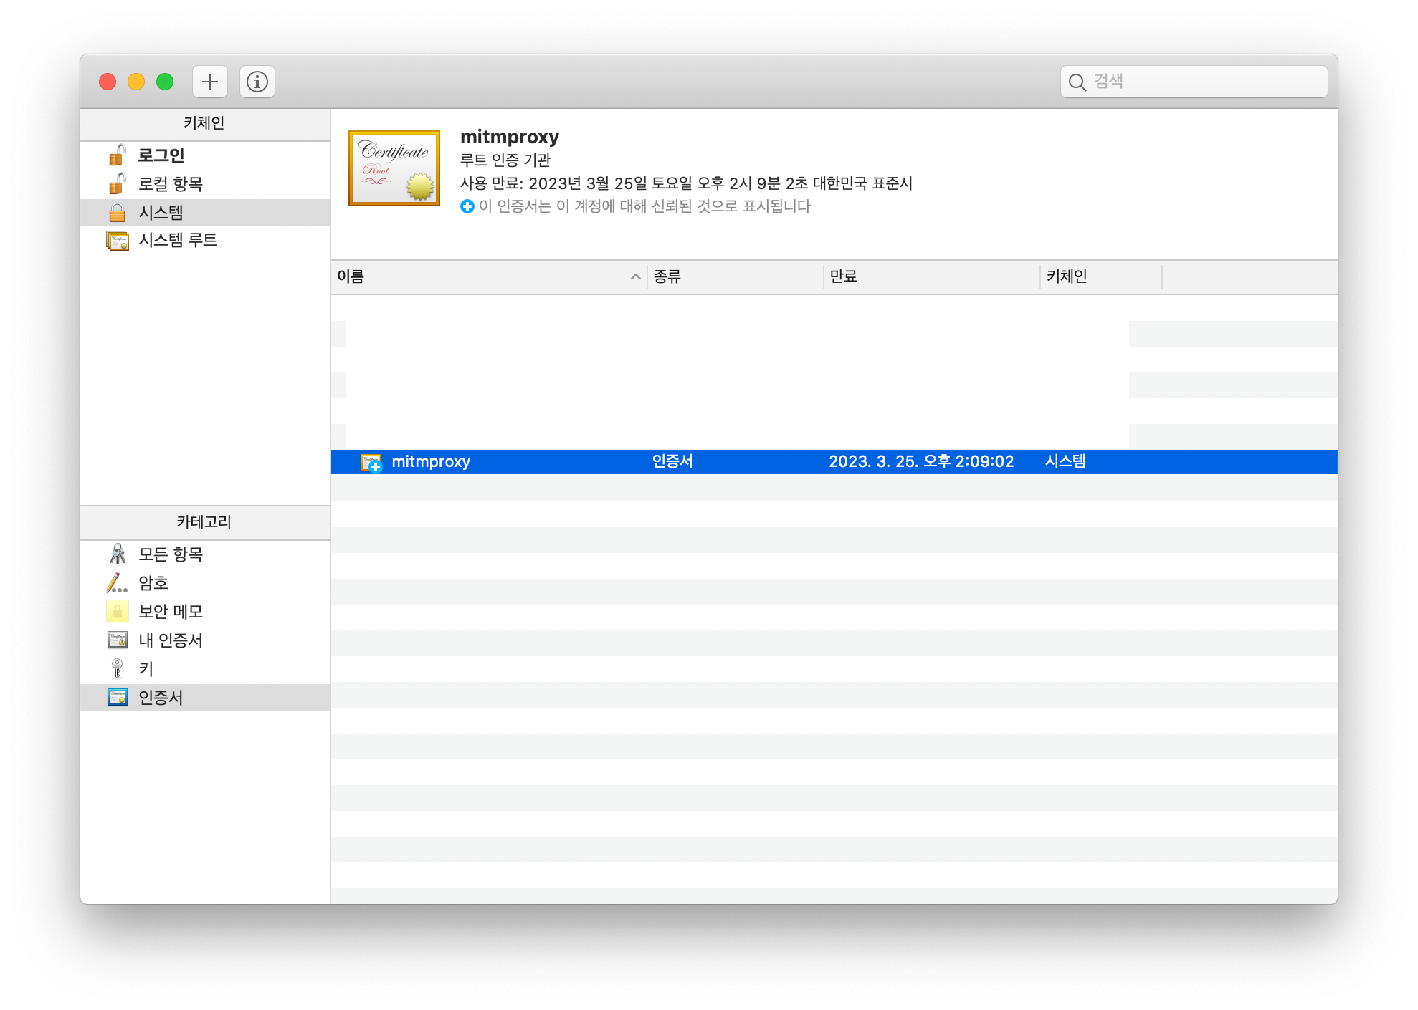Select the 로그인 keychain
The image size is (1418, 1010).
(205, 155)
